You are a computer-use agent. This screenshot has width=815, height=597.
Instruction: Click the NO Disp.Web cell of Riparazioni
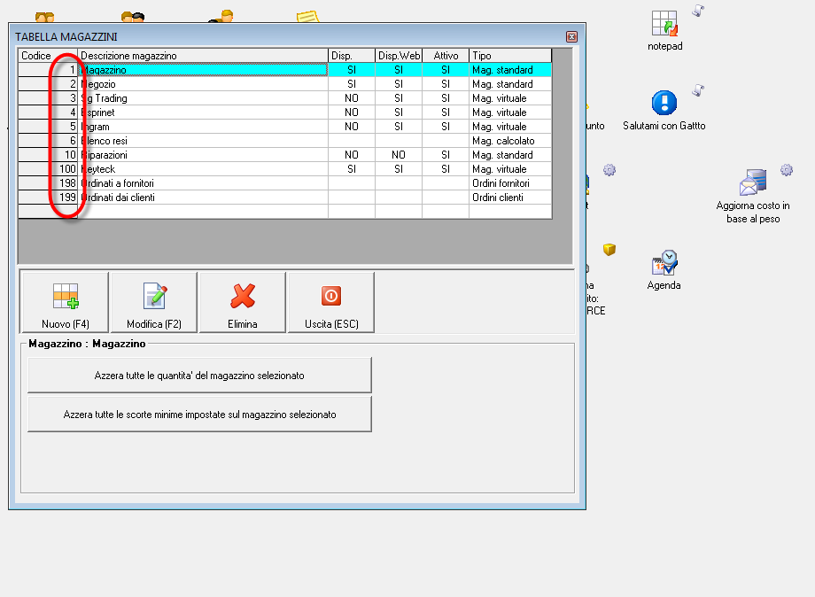pos(399,155)
